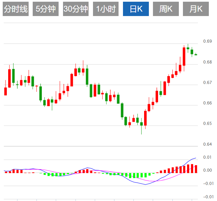217x201 pixels.
Task: Select the 5分钟 interval tab
Action: point(46,9)
